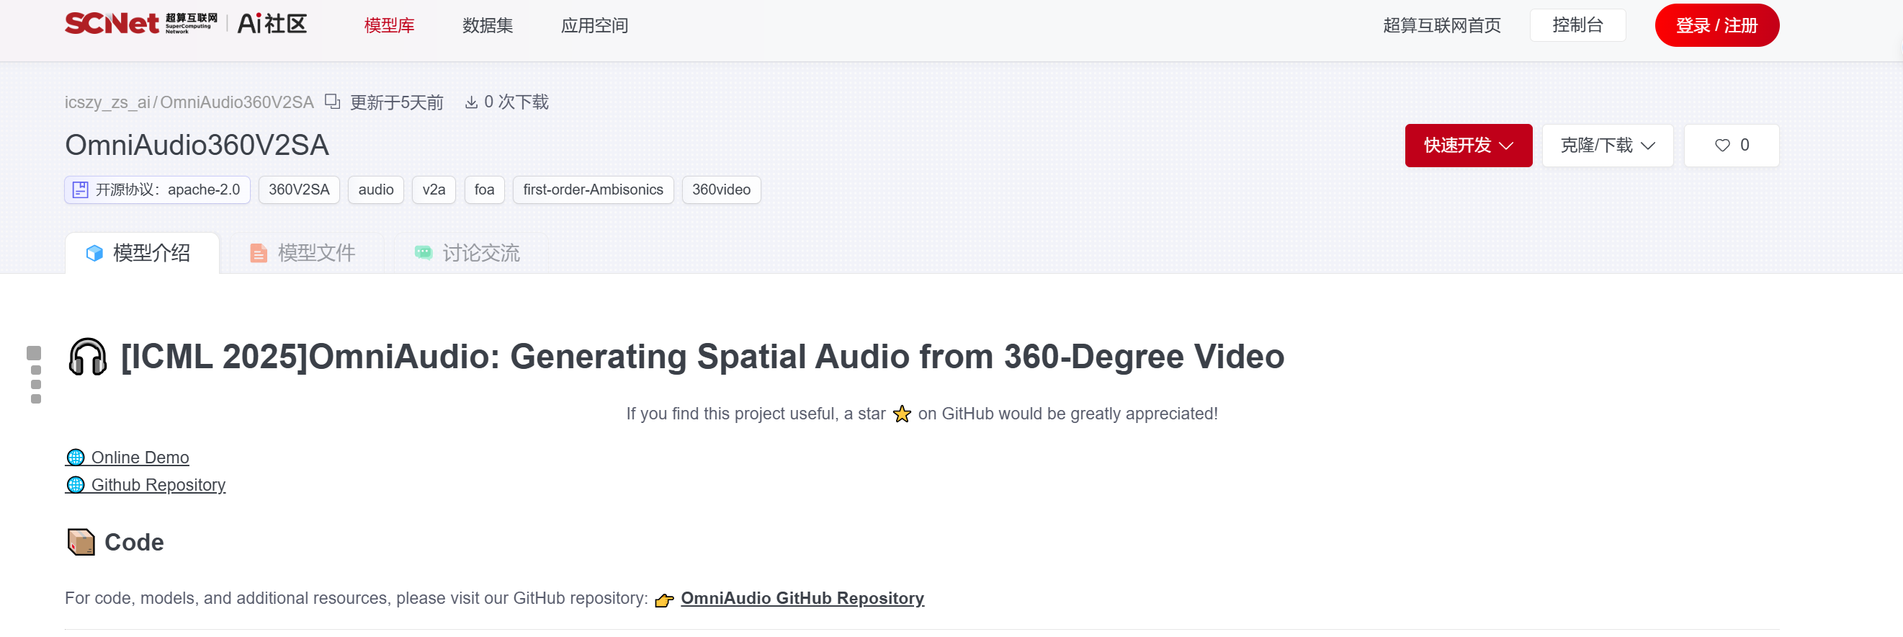Expand the 克隆/下载 dropdown
This screenshot has height=637, width=1903.
click(x=1607, y=146)
